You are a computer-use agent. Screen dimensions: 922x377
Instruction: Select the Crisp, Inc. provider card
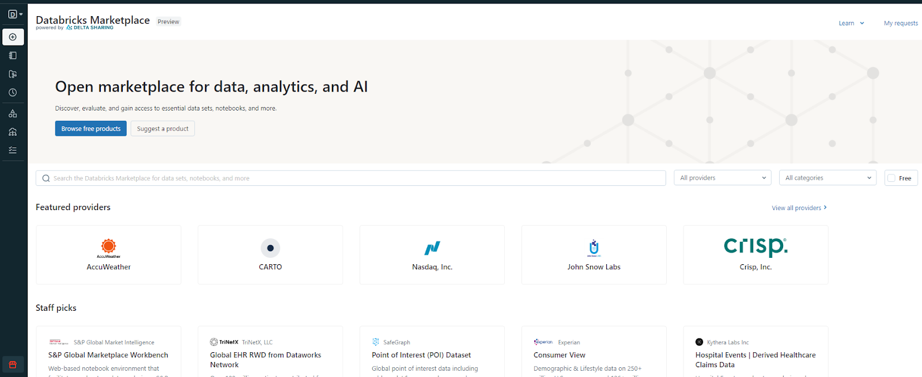point(755,255)
